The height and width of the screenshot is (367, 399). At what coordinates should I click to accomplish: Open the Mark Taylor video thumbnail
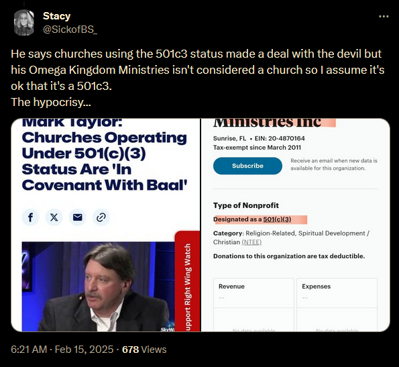click(x=98, y=286)
